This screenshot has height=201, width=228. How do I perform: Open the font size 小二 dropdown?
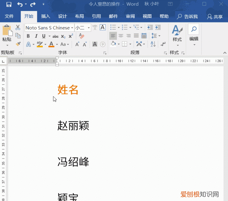(89, 28)
